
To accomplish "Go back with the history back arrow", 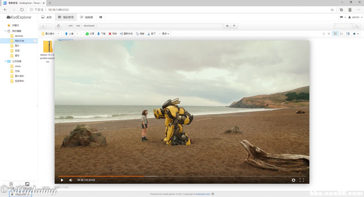I will point(43,26).
